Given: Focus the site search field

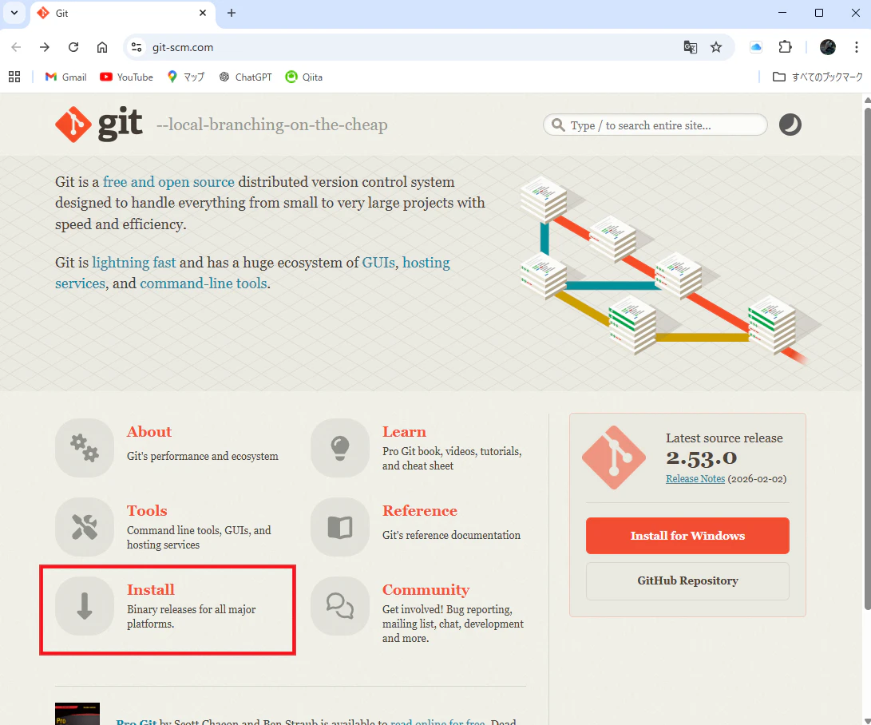Looking at the screenshot, I should (x=655, y=125).
